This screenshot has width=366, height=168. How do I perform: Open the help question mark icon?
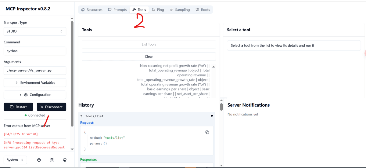(x=39, y=160)
